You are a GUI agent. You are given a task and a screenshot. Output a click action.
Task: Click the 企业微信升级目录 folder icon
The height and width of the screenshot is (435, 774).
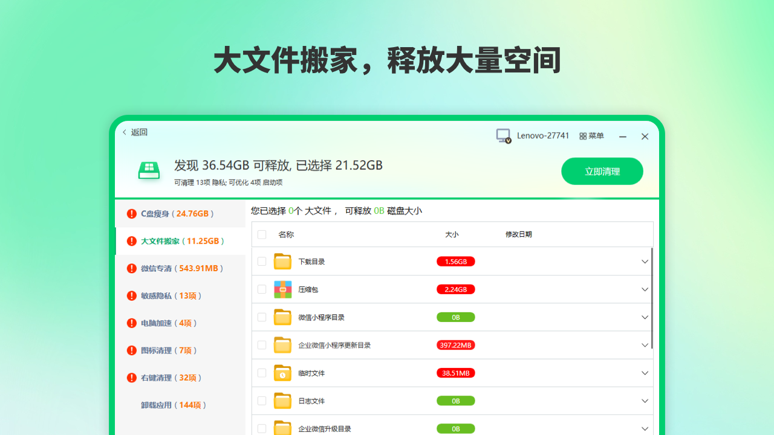pos(282,427)
